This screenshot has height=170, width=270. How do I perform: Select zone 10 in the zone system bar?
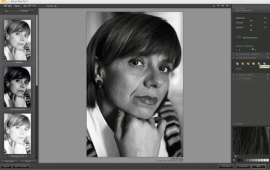tap(268, 160)
